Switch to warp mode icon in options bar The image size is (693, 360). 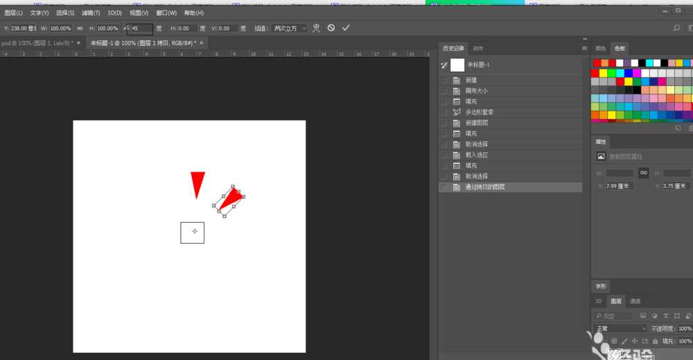(x=316, y=28)
